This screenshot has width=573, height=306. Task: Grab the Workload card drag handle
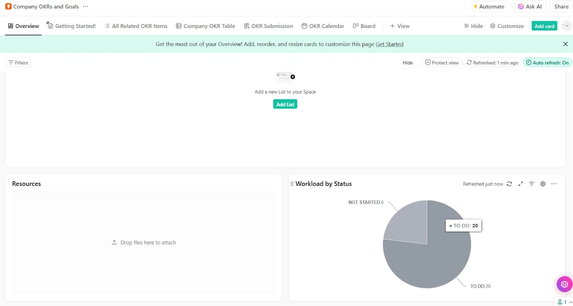click(292, 184)
